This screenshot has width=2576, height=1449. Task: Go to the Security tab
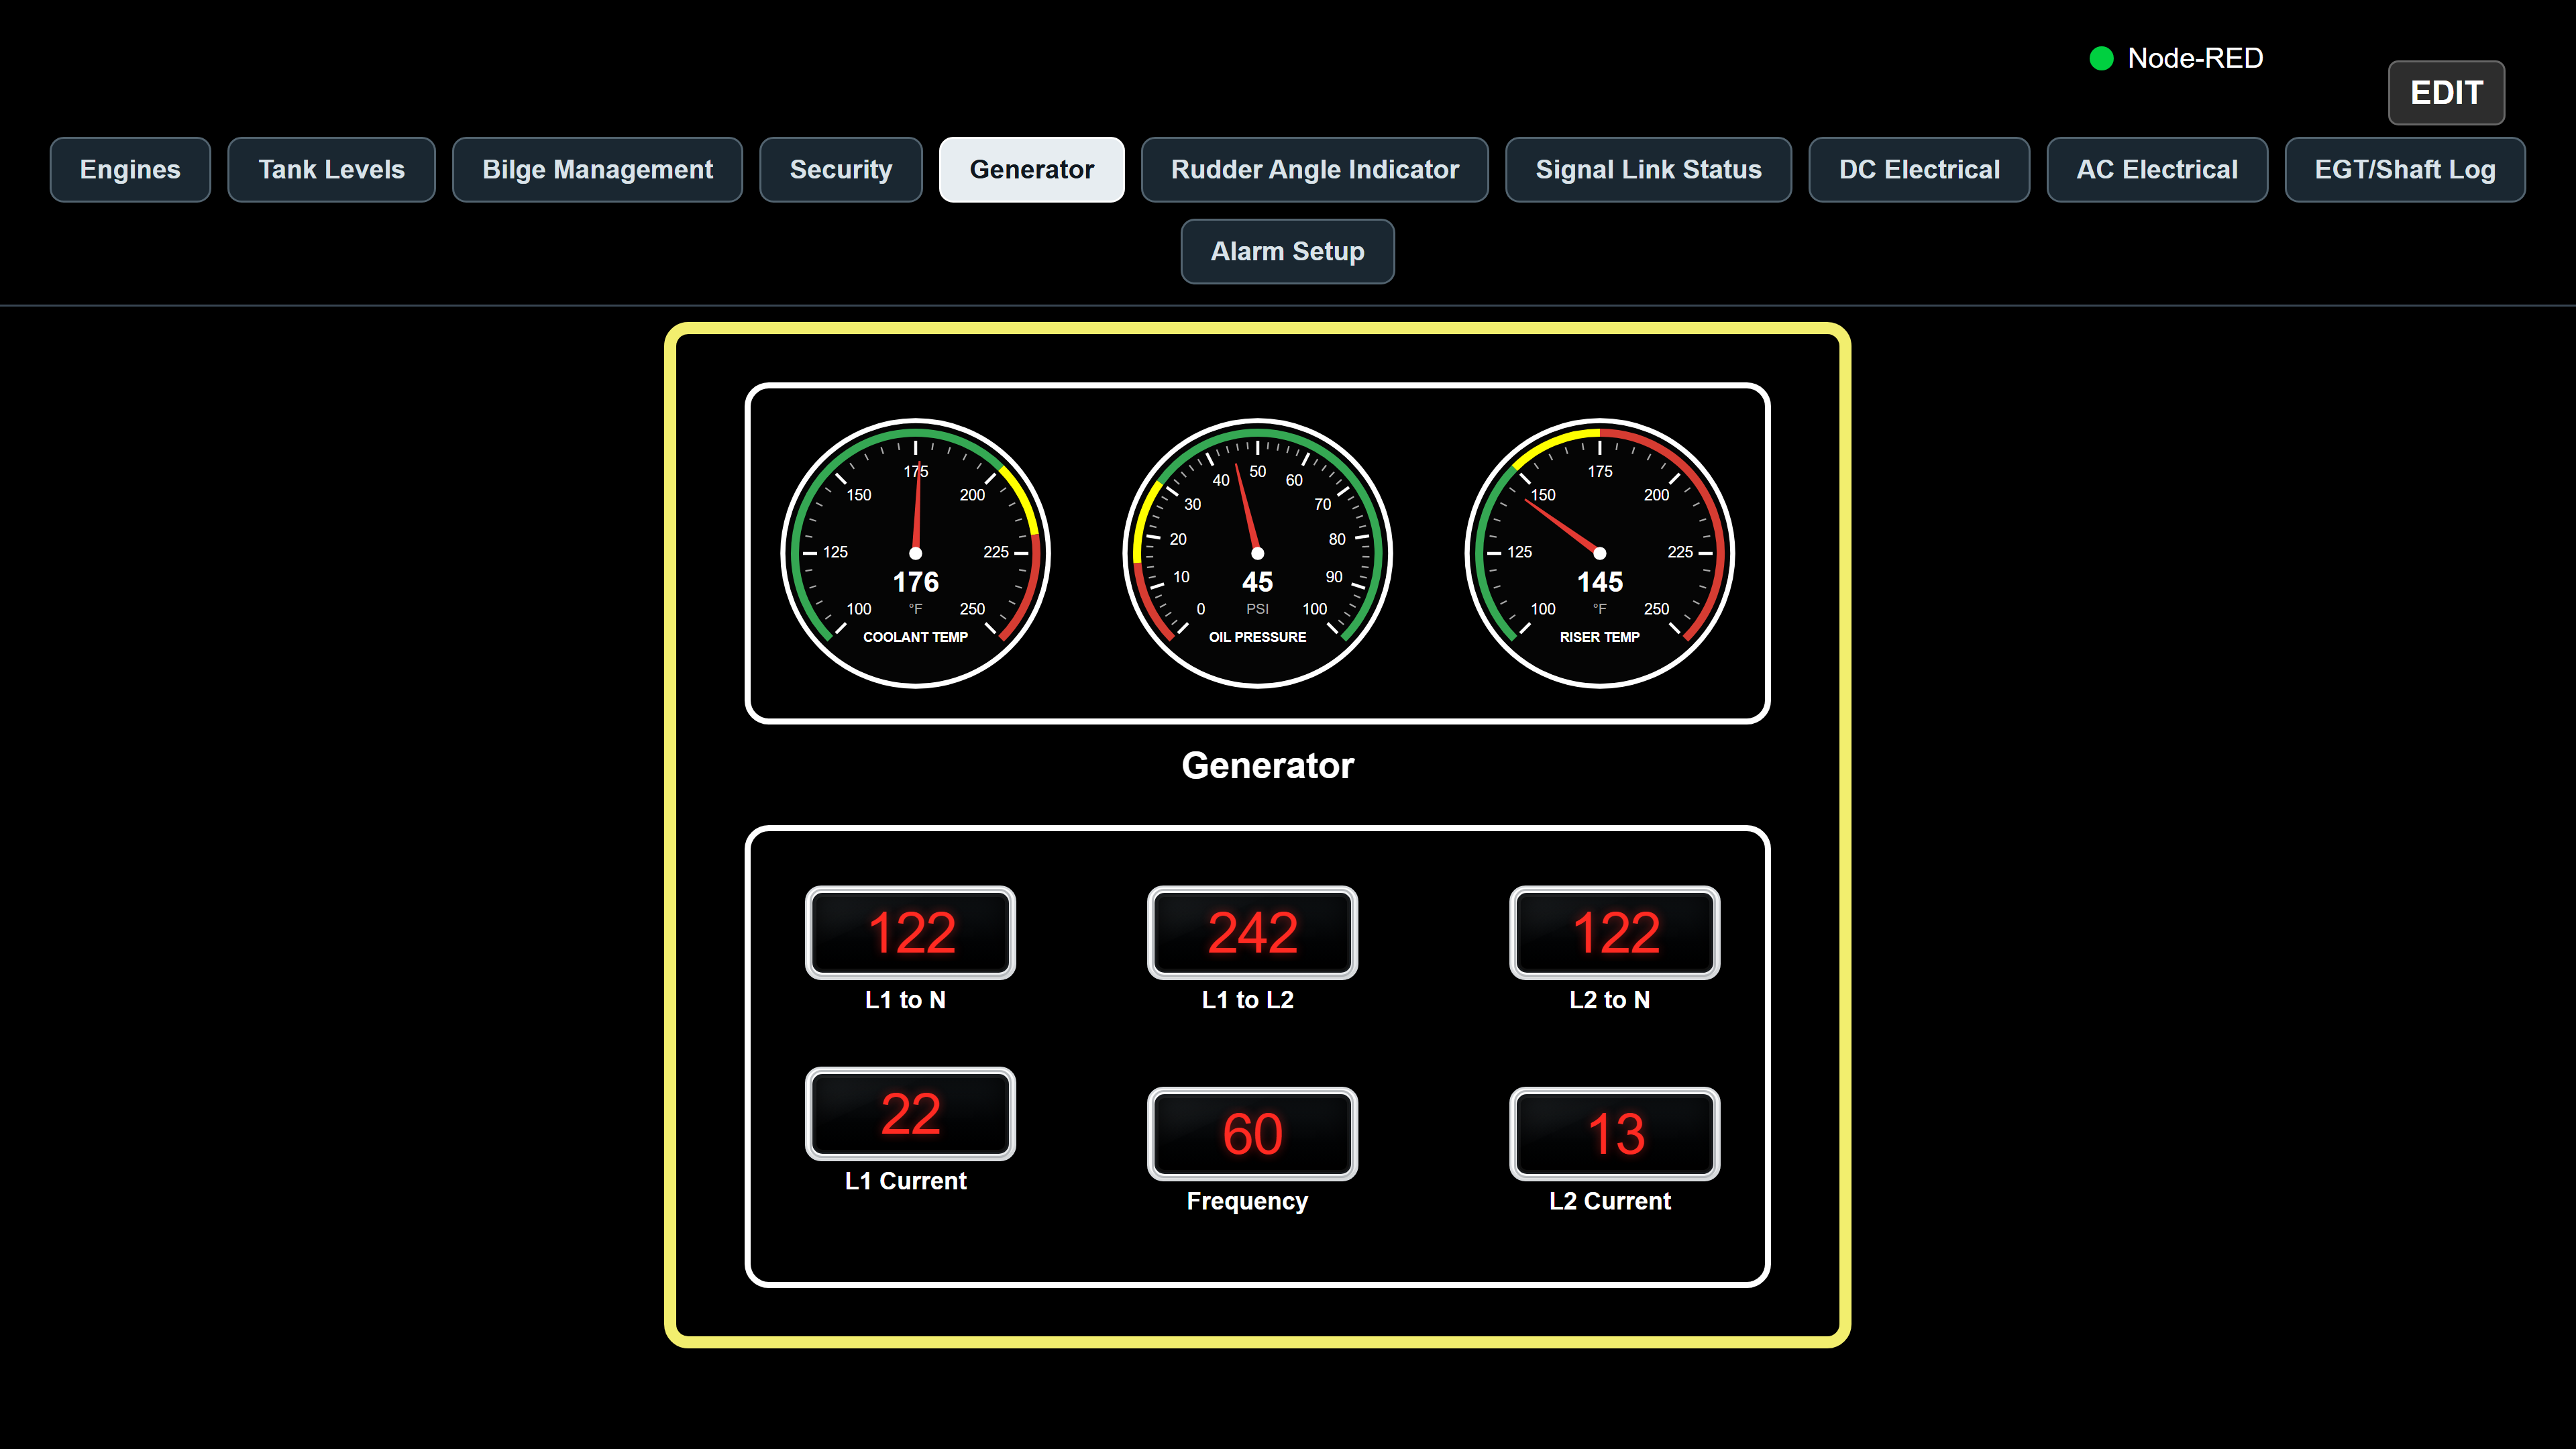(840, 170)
